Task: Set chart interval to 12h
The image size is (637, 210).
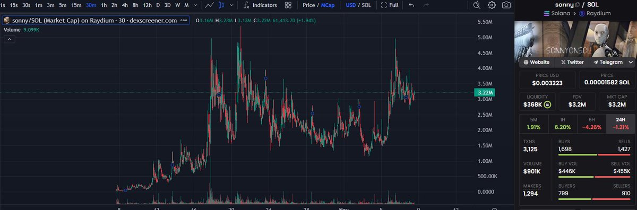Action: click(148, 5)
